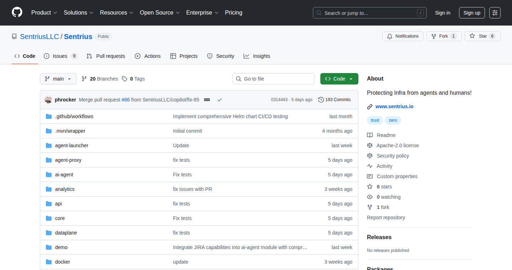Expand the Open Source menu
This screenshot has height=270, width=512.
pos(160,13)
